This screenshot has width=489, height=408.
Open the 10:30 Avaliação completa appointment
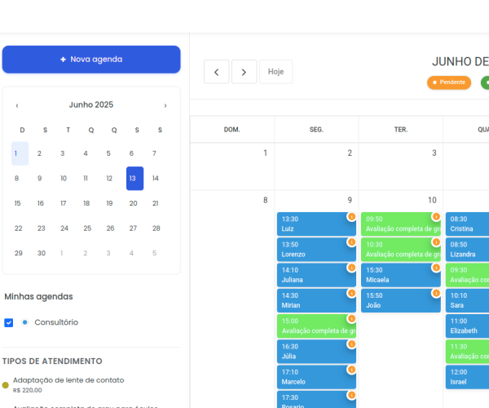(401, 250)
